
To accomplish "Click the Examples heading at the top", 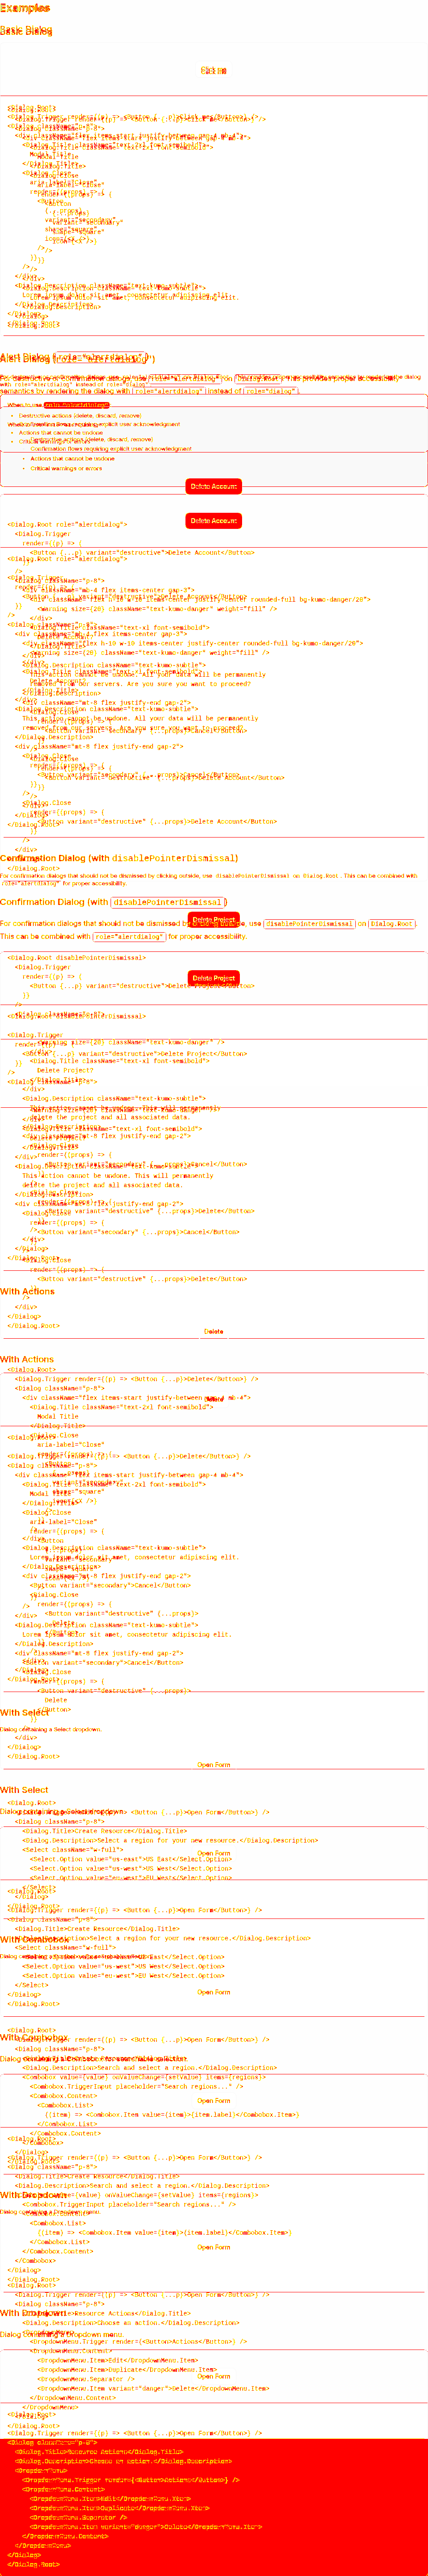I will tap(25, 8).
